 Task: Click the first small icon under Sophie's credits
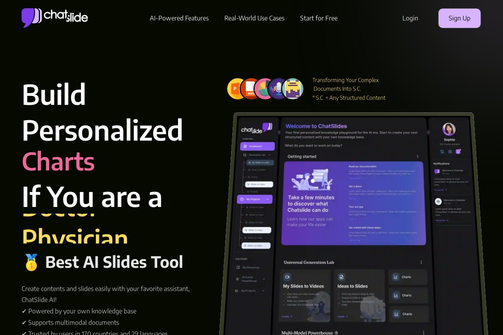click(x=442, y=151)
